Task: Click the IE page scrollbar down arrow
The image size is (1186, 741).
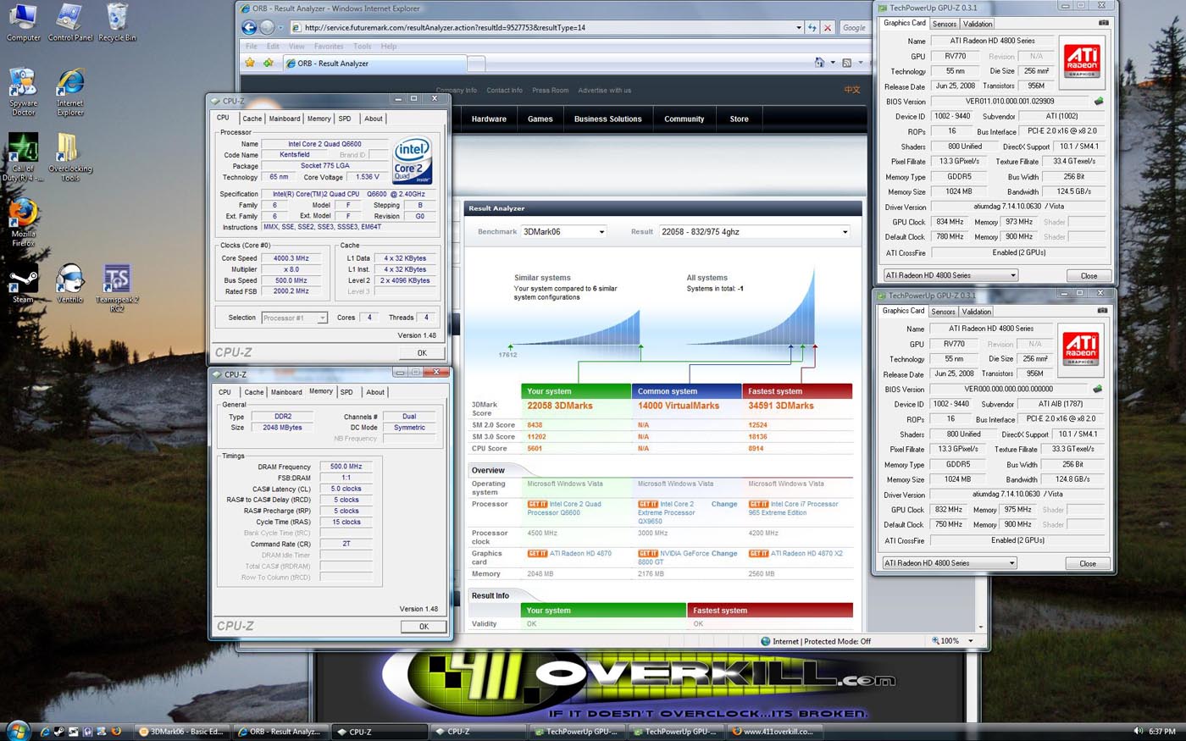Action: [x=981, y=628]
